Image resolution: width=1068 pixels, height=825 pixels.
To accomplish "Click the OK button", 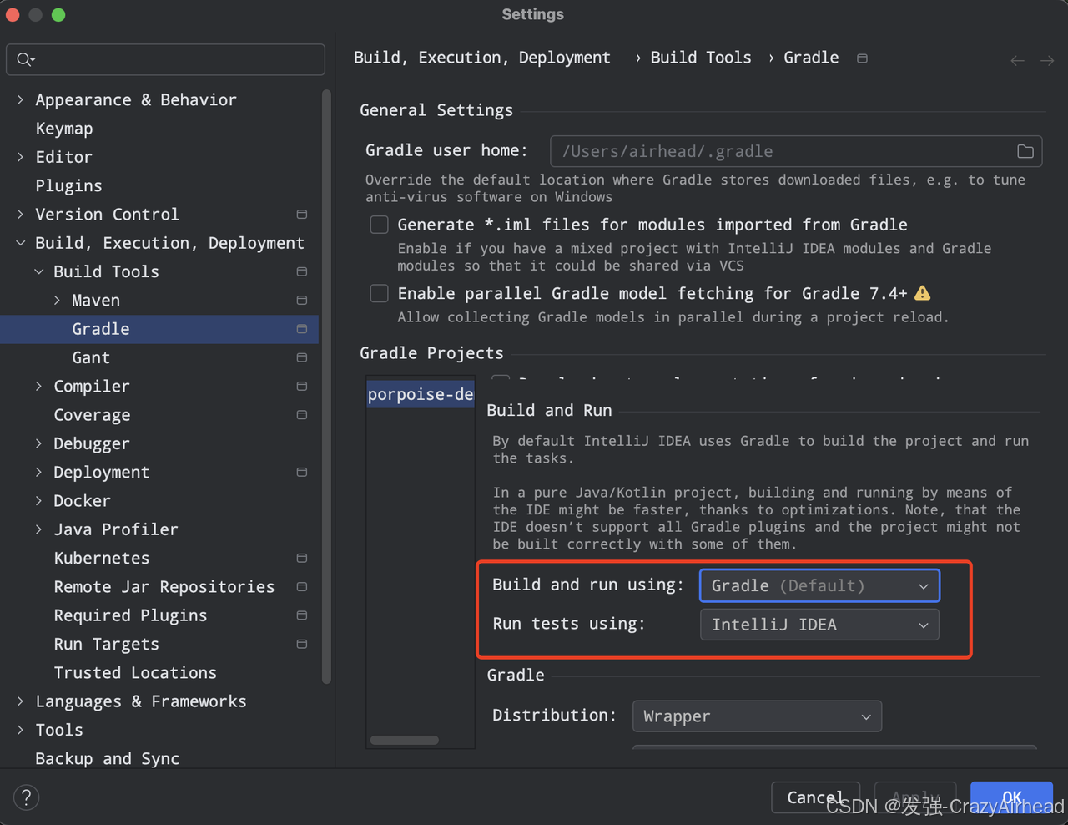I will (x=1011, y=797).
